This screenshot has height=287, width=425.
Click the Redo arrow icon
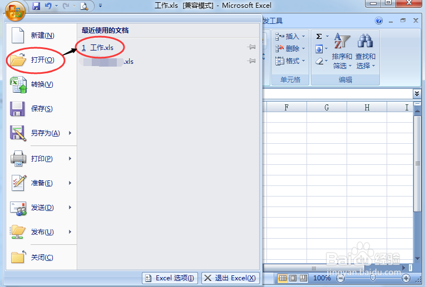pos(66,6)
